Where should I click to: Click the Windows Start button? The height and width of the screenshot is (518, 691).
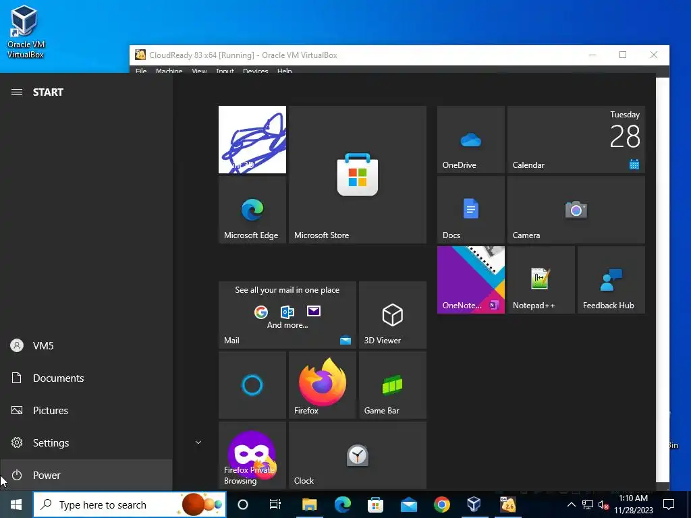point(16,505)
